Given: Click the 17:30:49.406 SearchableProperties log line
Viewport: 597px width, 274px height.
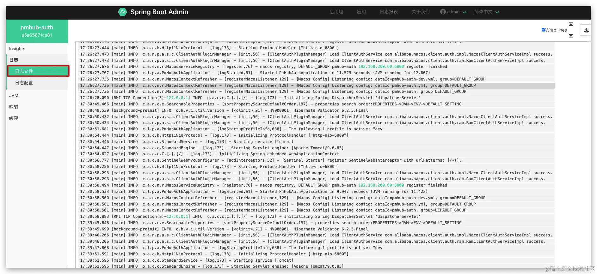Looking at the screenshot, I should tap(316, 104).
